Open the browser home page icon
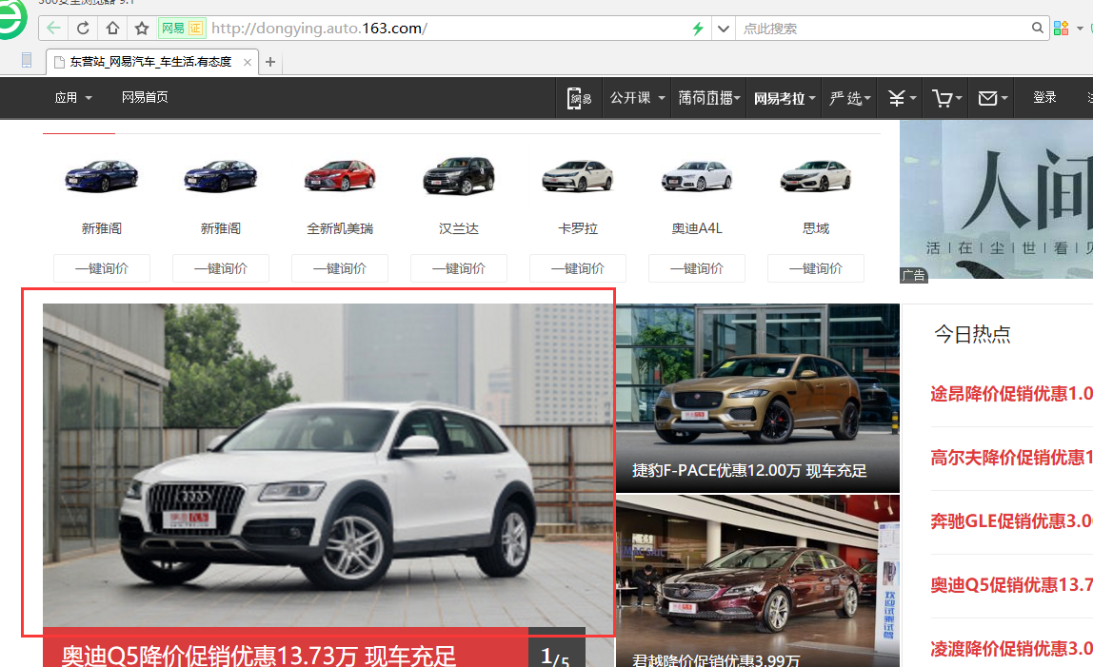1093x667 pixels. tap(112, 29)
